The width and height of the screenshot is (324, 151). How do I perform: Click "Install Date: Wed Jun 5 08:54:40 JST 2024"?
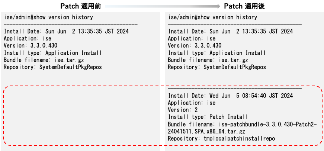pyautogui.click(x=230, y=96)
